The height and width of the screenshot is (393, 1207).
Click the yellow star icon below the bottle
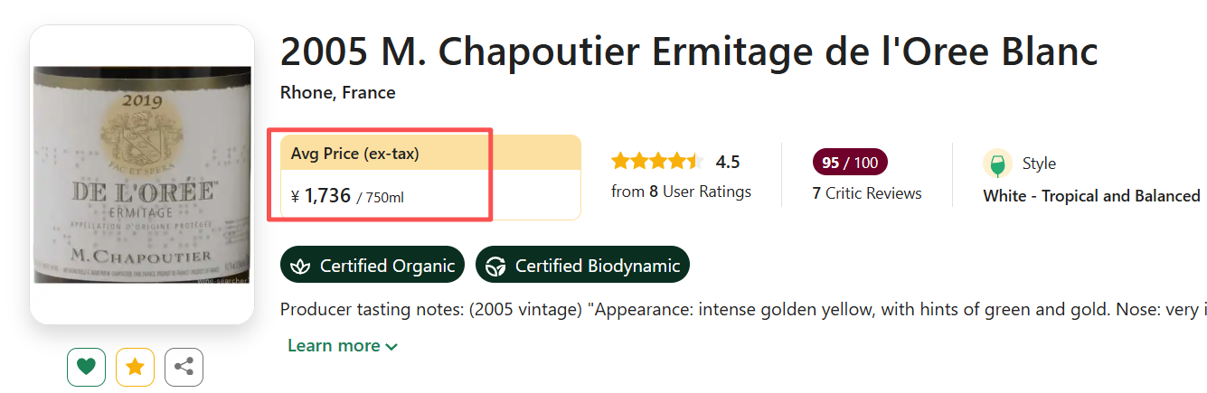click(135, 367)
